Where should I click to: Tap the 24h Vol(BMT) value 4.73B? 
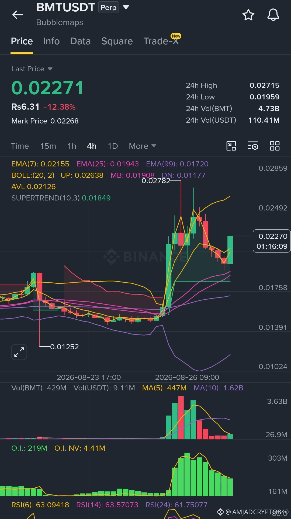(269, 109)
